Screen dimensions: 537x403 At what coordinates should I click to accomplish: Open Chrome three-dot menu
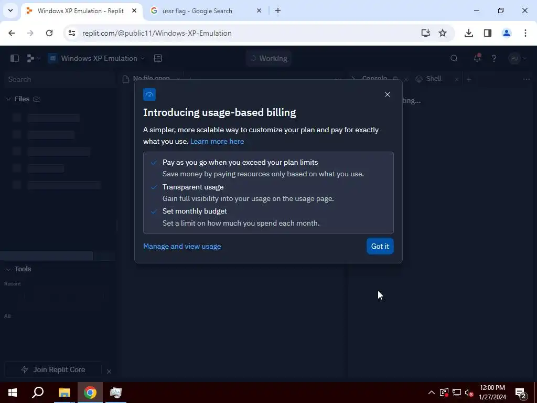(x=525, y=33)
